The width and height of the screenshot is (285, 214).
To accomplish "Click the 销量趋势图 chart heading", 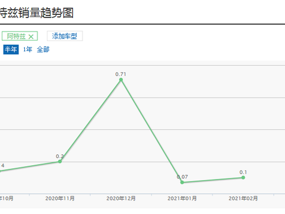I will (46, 13).
